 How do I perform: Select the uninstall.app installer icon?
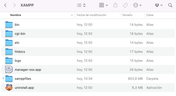pos(9,87)
